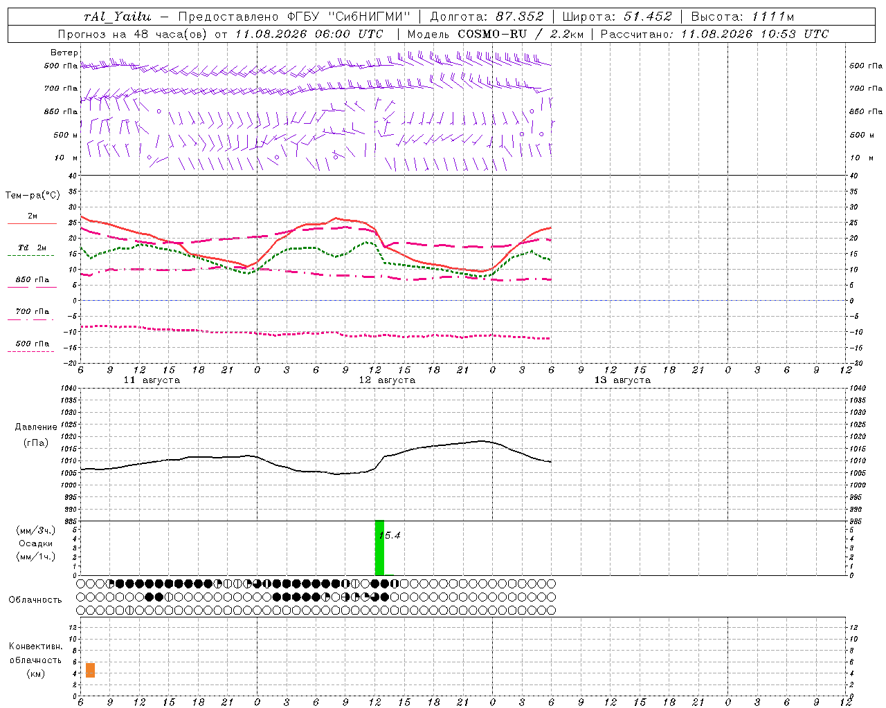Click the 11 августа date label

[152, 380]
